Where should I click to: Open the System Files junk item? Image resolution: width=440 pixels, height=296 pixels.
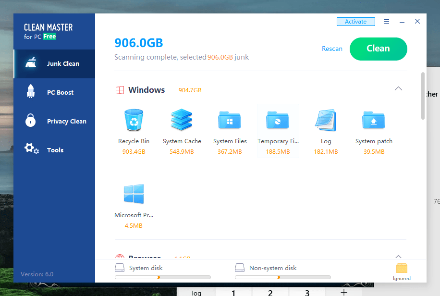230,121
